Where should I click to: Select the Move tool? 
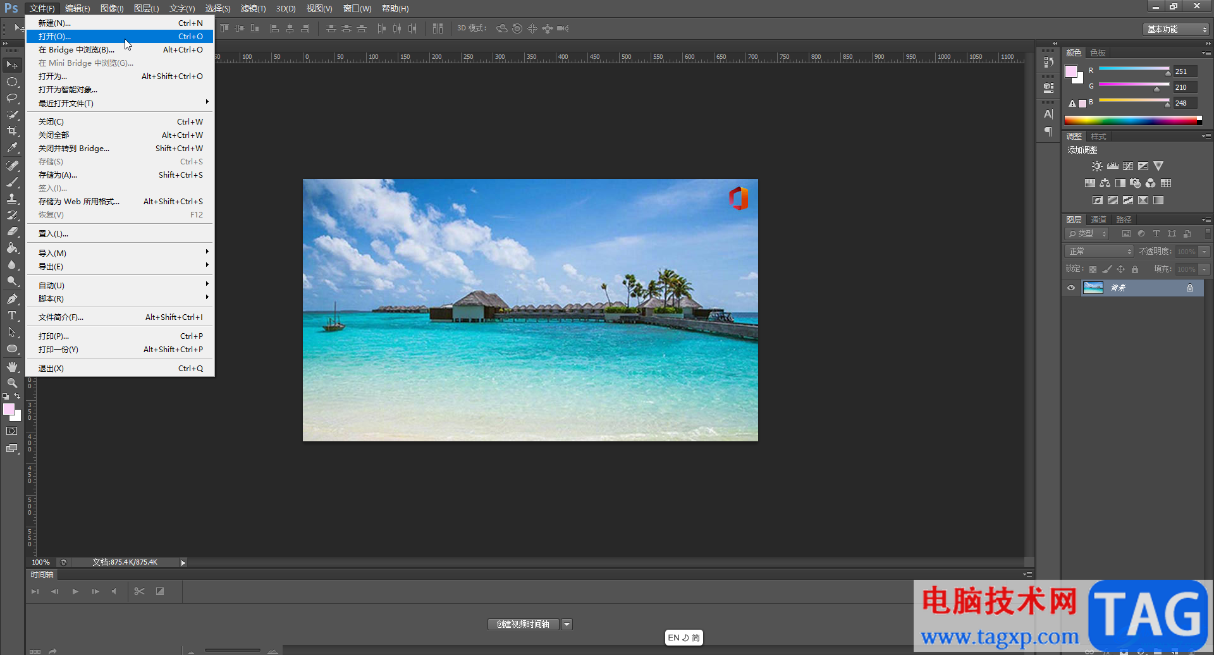[12, 65]
